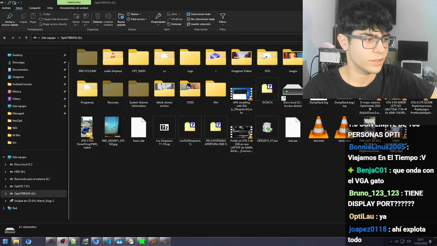Open Herramientas de unidad tab
This screenshot has width=437, height=246.
[74, 8]
